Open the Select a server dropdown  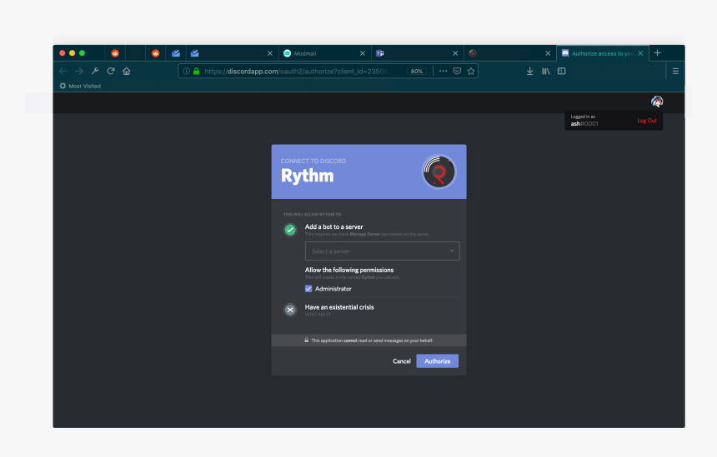[x=383, y=251]
